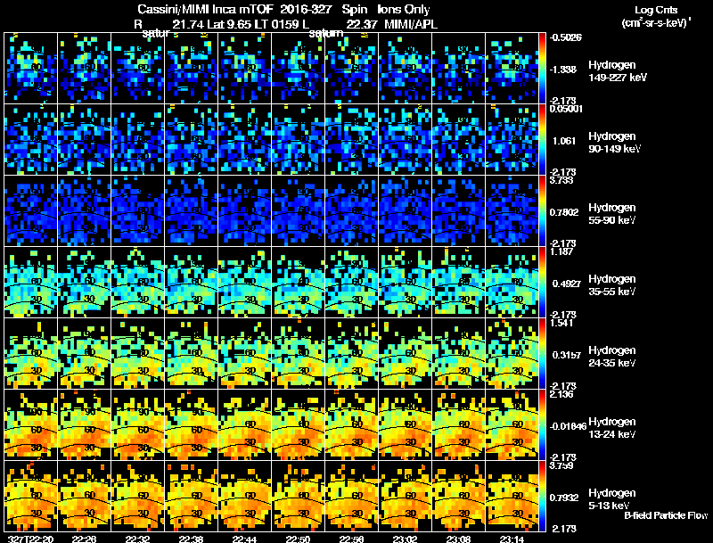Click the 'B-field Particle Flow' label
This screenshot has width=713, height=543.
(666, 515)
